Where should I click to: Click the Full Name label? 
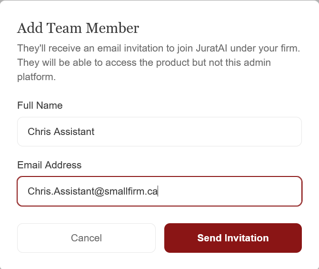pyautogui.click(x=40, y=105)
